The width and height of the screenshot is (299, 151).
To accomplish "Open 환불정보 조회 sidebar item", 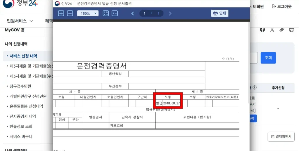I will pos(21,127).
